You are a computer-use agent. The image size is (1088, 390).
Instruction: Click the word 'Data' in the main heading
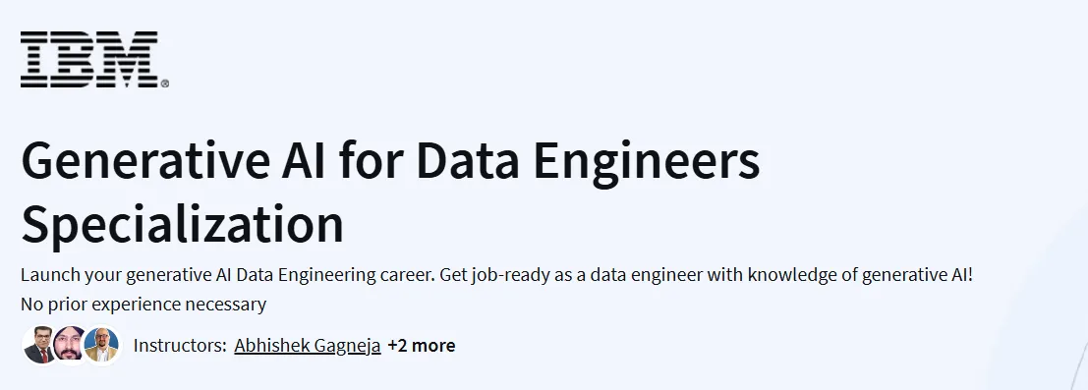468,160
